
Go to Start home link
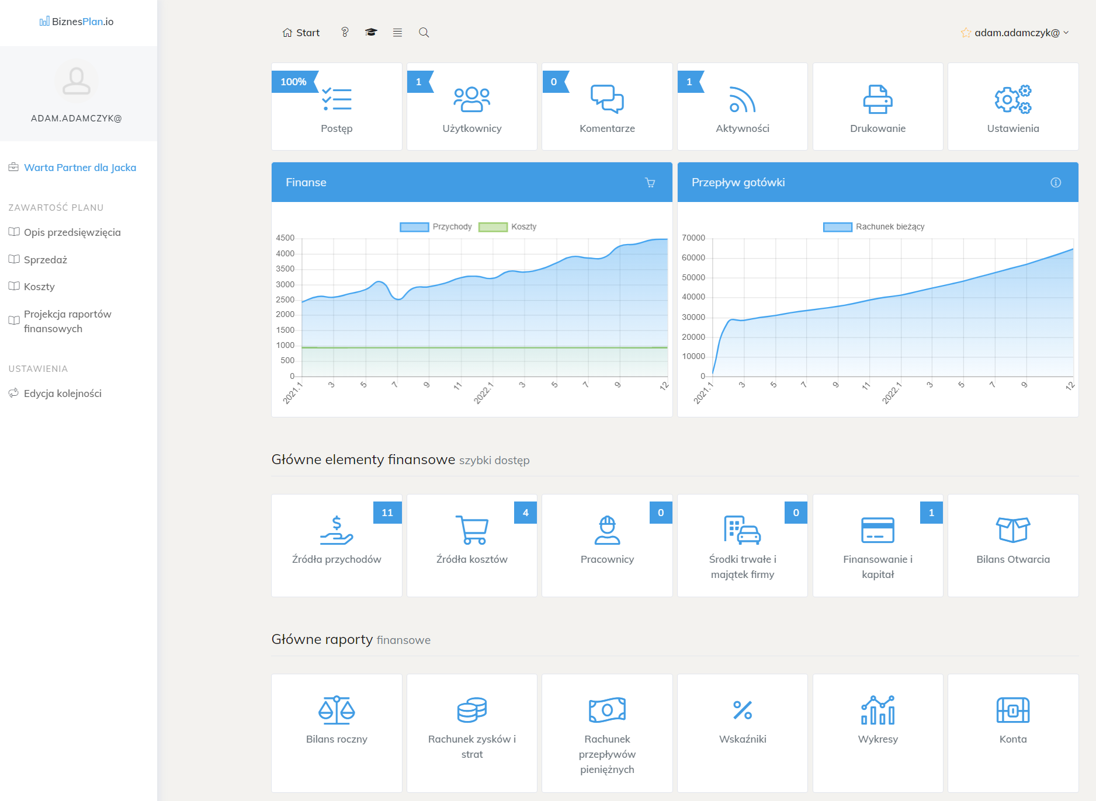pos(301,33)
